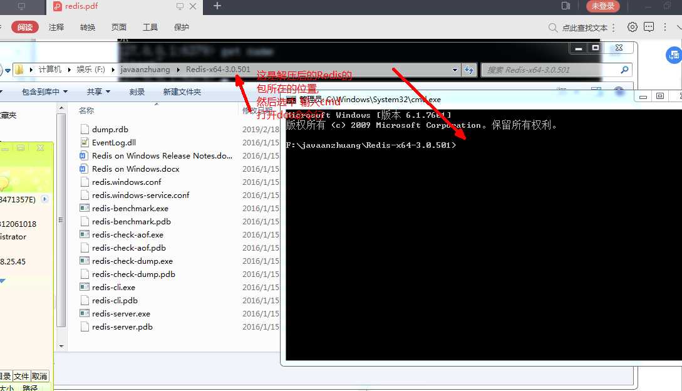Click the reading mode icon in the title bar
Image resolution: width=682 pixels, height=391 pixels.
(566, 6)
